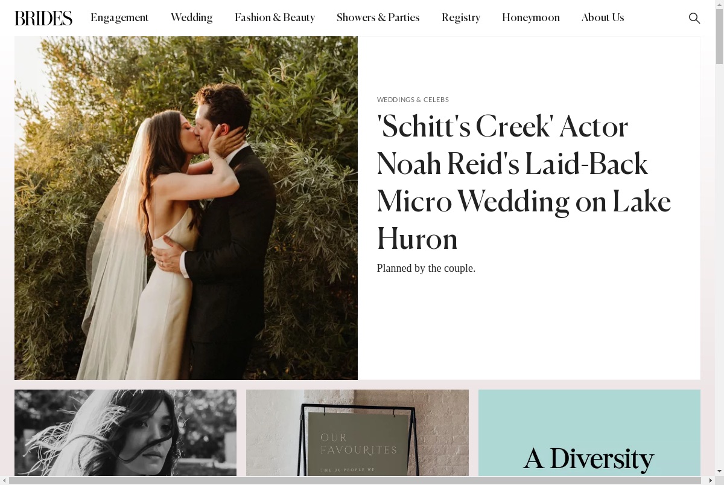Go to the Registry section
Image resolution: width=724 pixels, height=485 pixels.
(461, 18)
